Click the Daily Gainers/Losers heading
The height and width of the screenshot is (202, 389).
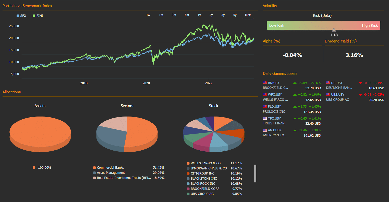[x=280, y=74]
